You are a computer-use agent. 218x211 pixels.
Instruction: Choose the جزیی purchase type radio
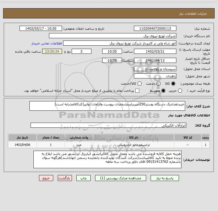click(180, 91)
